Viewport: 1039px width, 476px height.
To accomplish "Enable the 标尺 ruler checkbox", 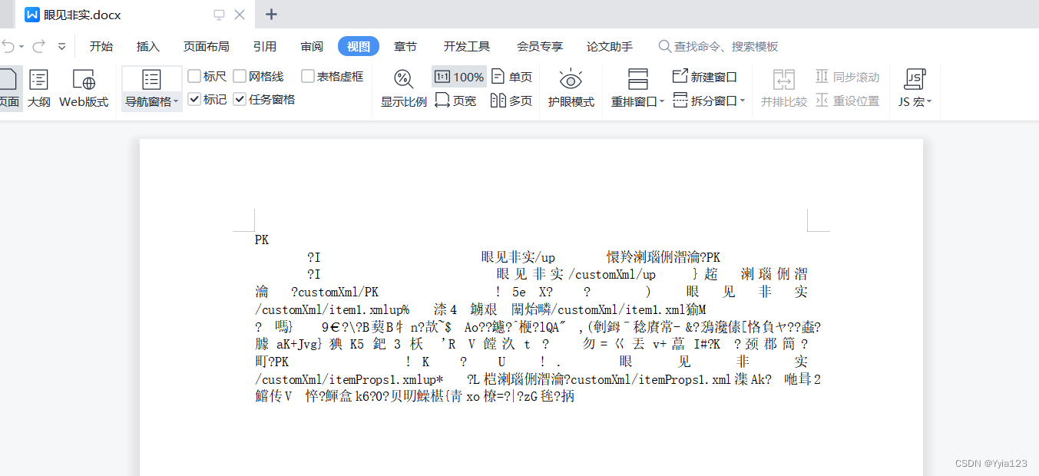I will 196,76.
